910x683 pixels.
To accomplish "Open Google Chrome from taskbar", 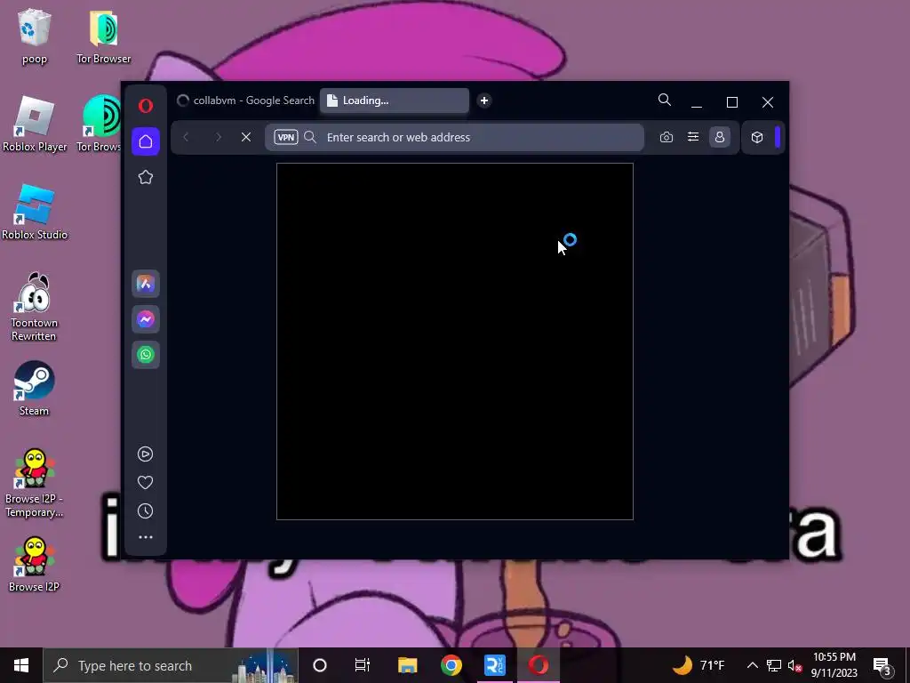I will click(451, 665).
